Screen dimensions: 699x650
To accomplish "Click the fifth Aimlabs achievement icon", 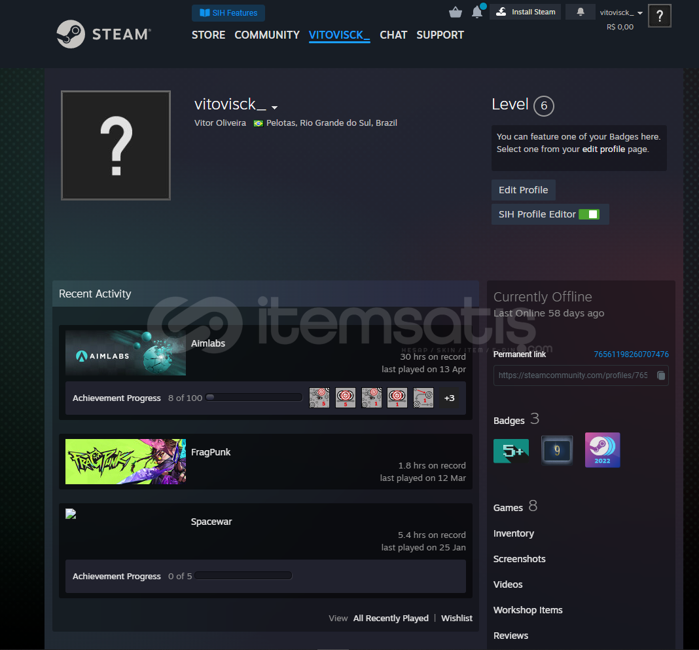I will [x=423, y=398].
